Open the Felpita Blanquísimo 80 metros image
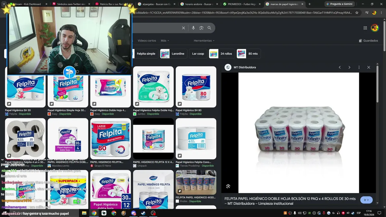The height and width of the screenshot is (217, 386). click(x=111, y=139)
